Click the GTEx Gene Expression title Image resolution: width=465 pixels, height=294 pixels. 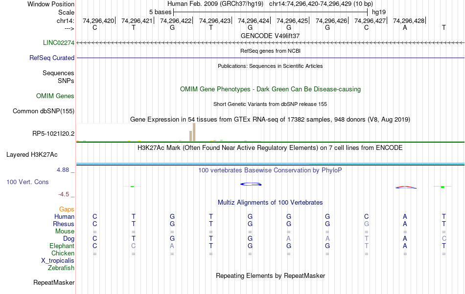pyautogui.click(x=270, y=120)
